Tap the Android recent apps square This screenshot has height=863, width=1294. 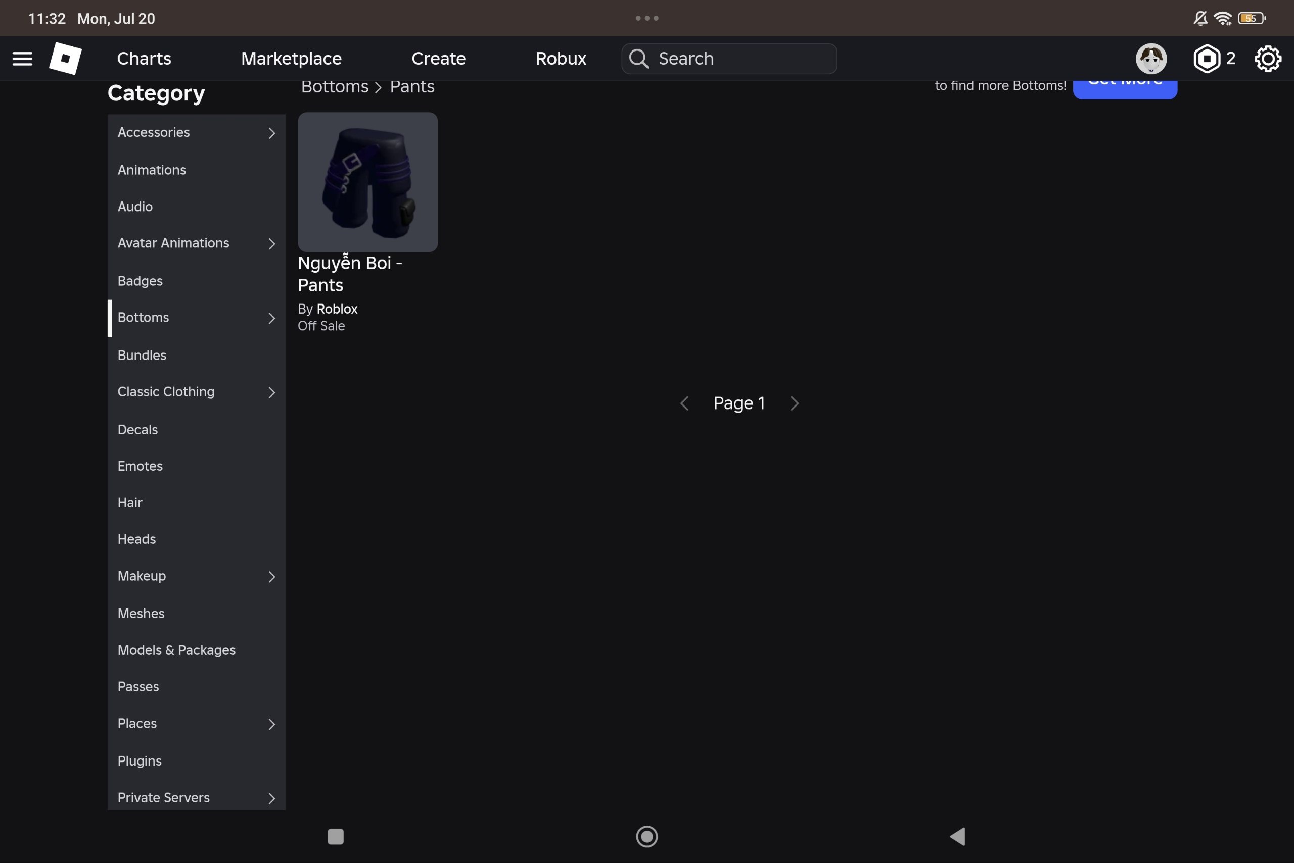pos(336,836)
